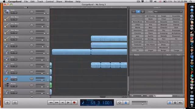Enable the Ensemble descriptor filter
Screen dimensions: 195x109
coord(176,16)
